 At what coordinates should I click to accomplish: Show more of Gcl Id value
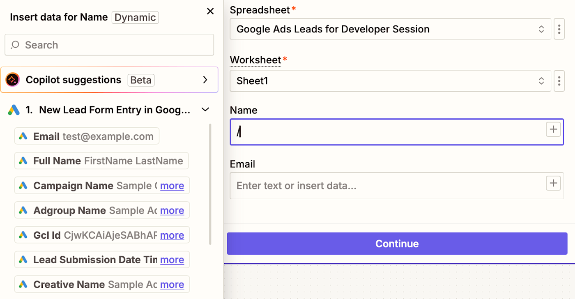tap(172, 235)
